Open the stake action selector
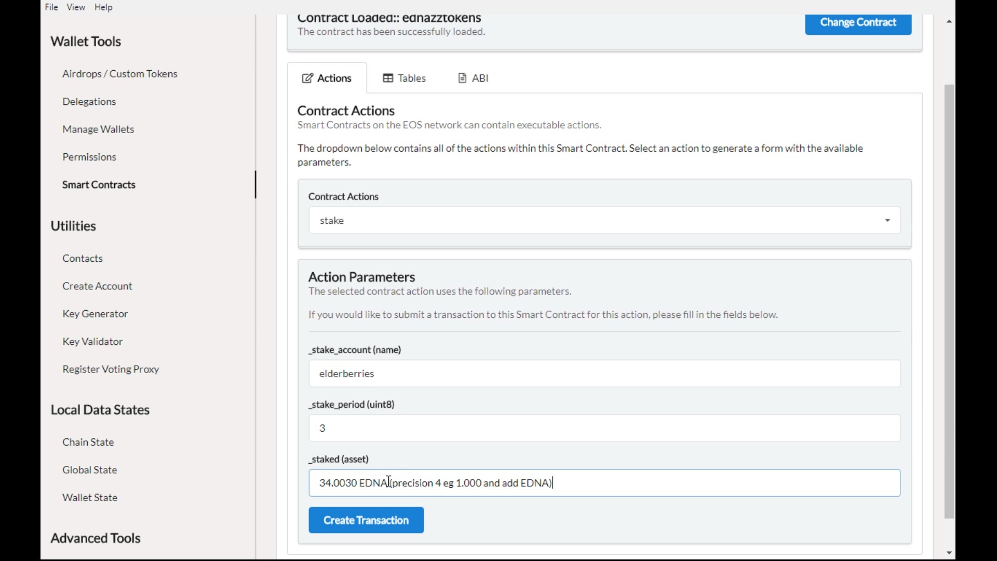 point(597,221)
